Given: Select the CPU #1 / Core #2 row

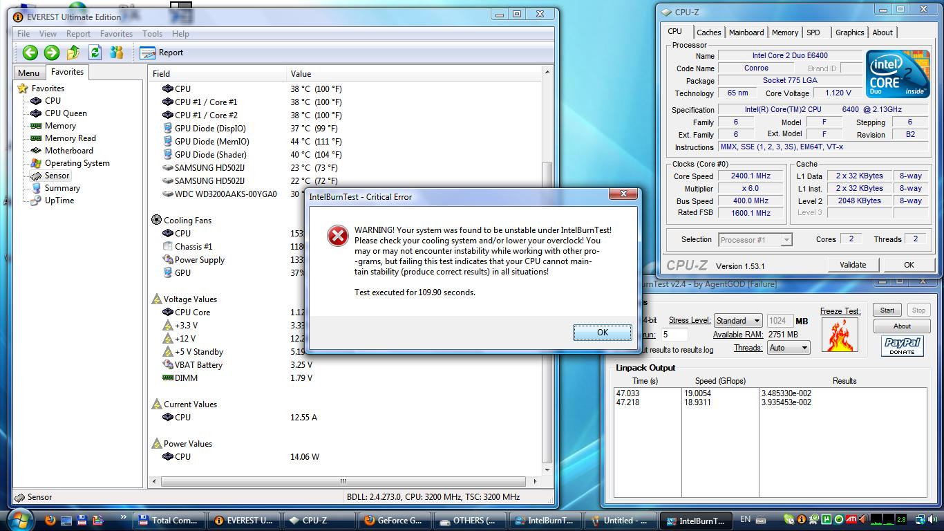Looking at the screenshot, I should click(x=345, y=115).
